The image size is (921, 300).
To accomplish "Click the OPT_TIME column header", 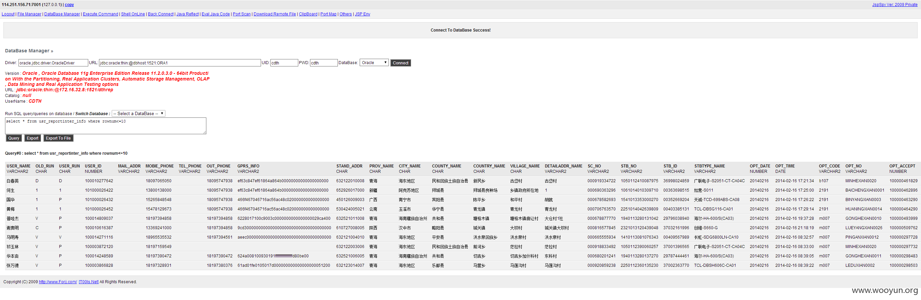I will click(x=785, y=166).
